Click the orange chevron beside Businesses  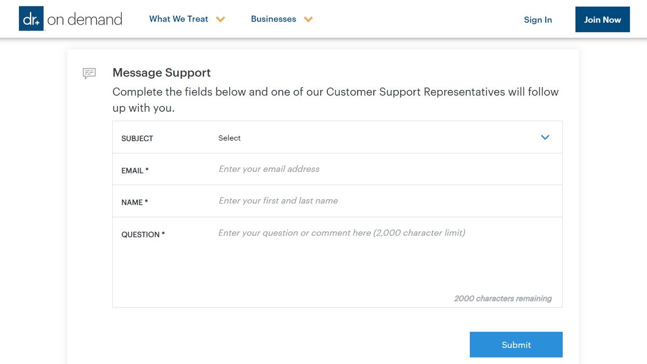[x=308, y=19]
